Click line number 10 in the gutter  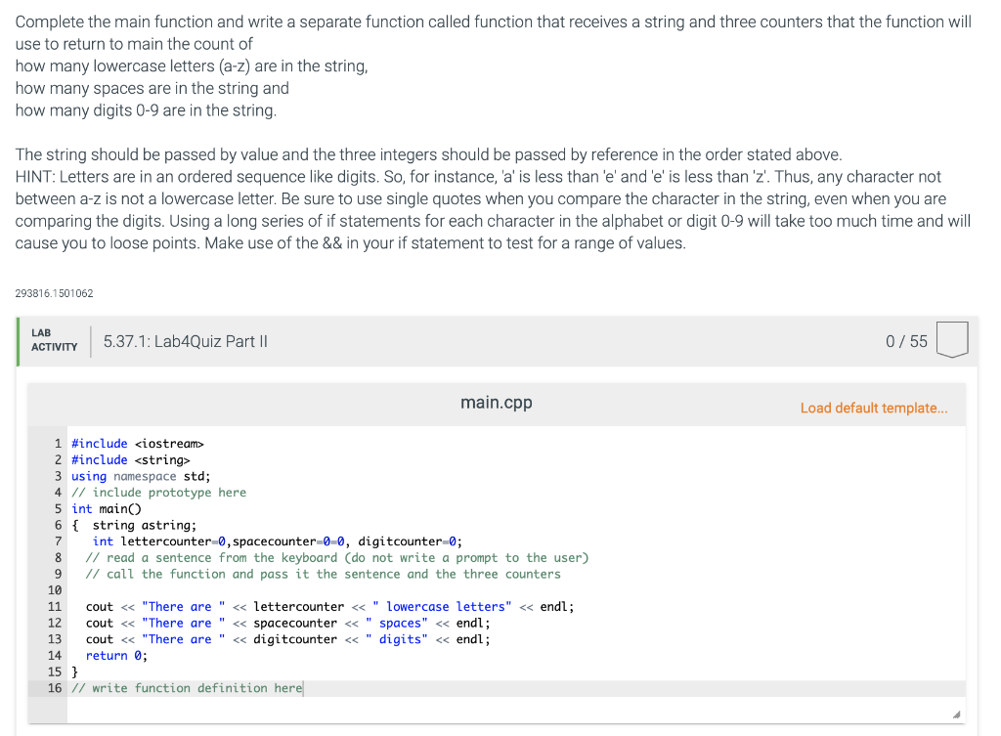(x=55, y=589)
